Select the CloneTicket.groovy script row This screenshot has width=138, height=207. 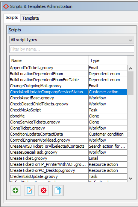[68, 128]
